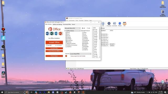Click the CRC32 column header in WinRAR

coord(112,31)
